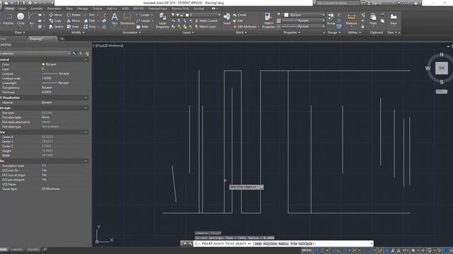Switch to the Insert ribbon tab
Screen dimensions: 453x254
click(x=22, y=8)
